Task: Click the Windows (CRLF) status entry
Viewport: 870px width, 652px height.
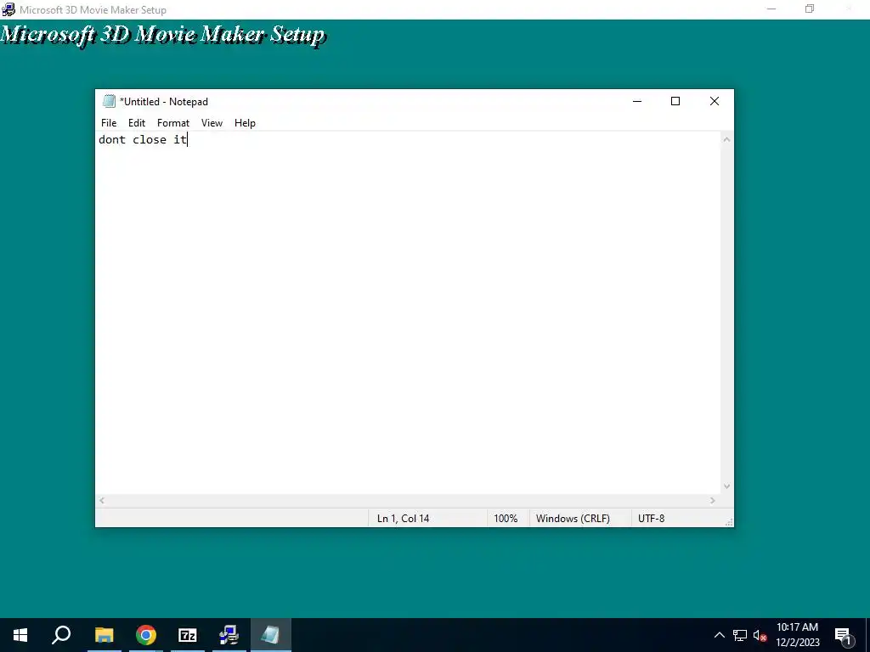Action: [573, 519]
